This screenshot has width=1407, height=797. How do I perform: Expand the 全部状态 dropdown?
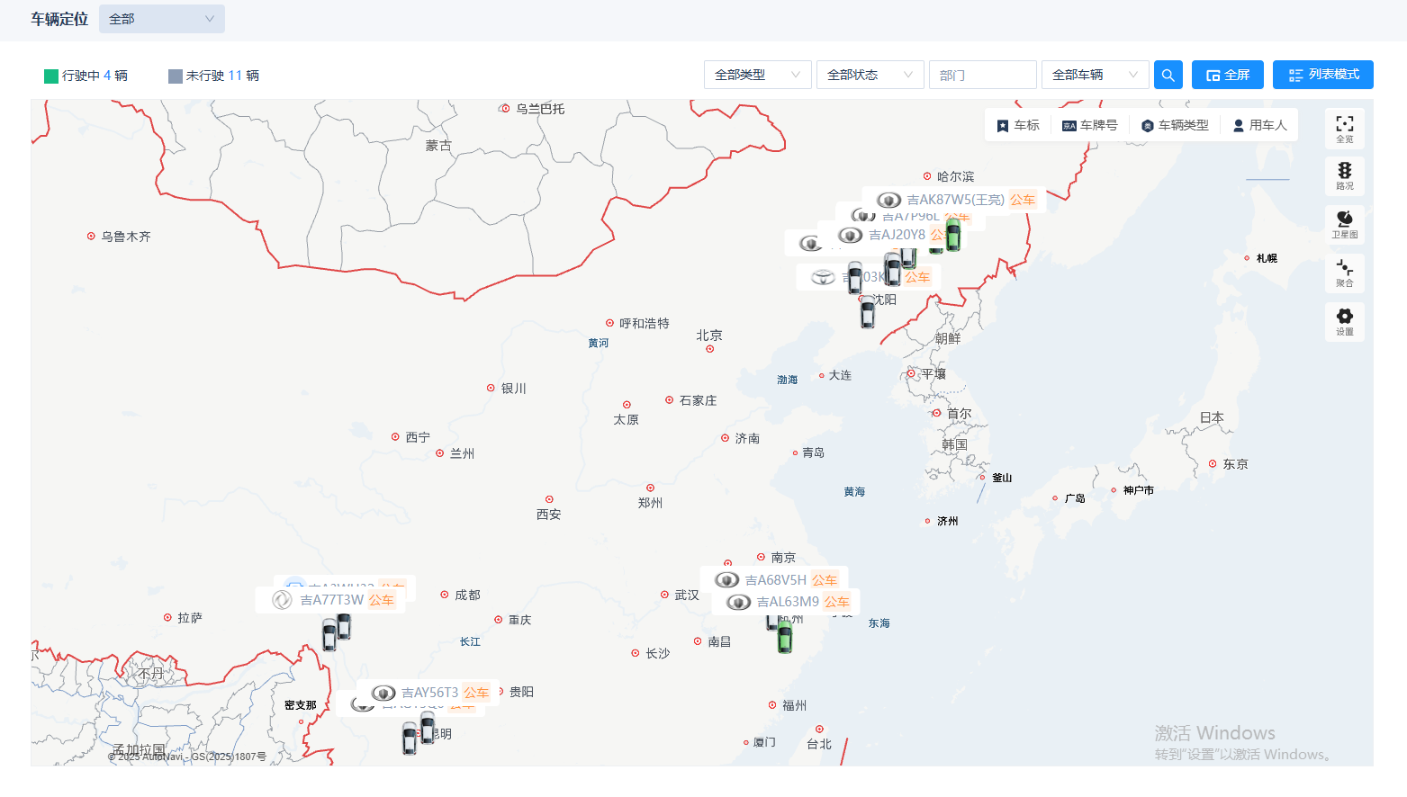[x=870, y=75]
